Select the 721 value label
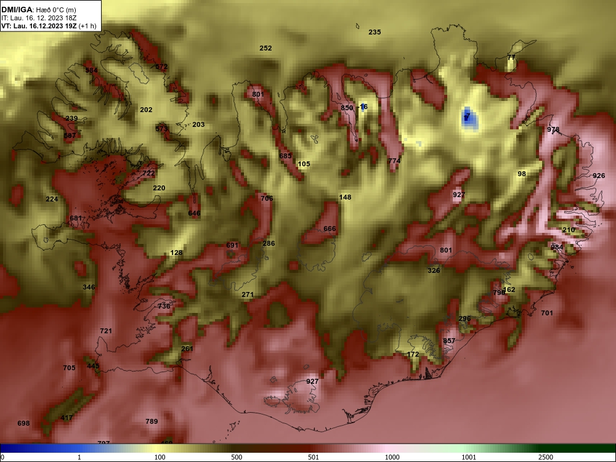The image size is (616, 462). pyautogui.click(x=106, y=331)
